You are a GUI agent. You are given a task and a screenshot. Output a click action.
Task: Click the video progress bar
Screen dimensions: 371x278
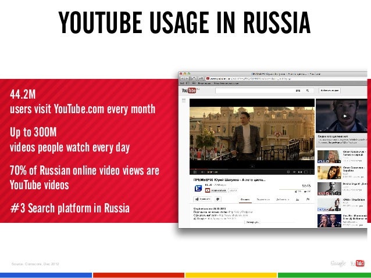[252, 169]
